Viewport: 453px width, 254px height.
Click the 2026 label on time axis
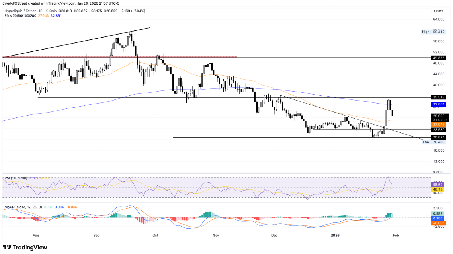click(335, 236)
